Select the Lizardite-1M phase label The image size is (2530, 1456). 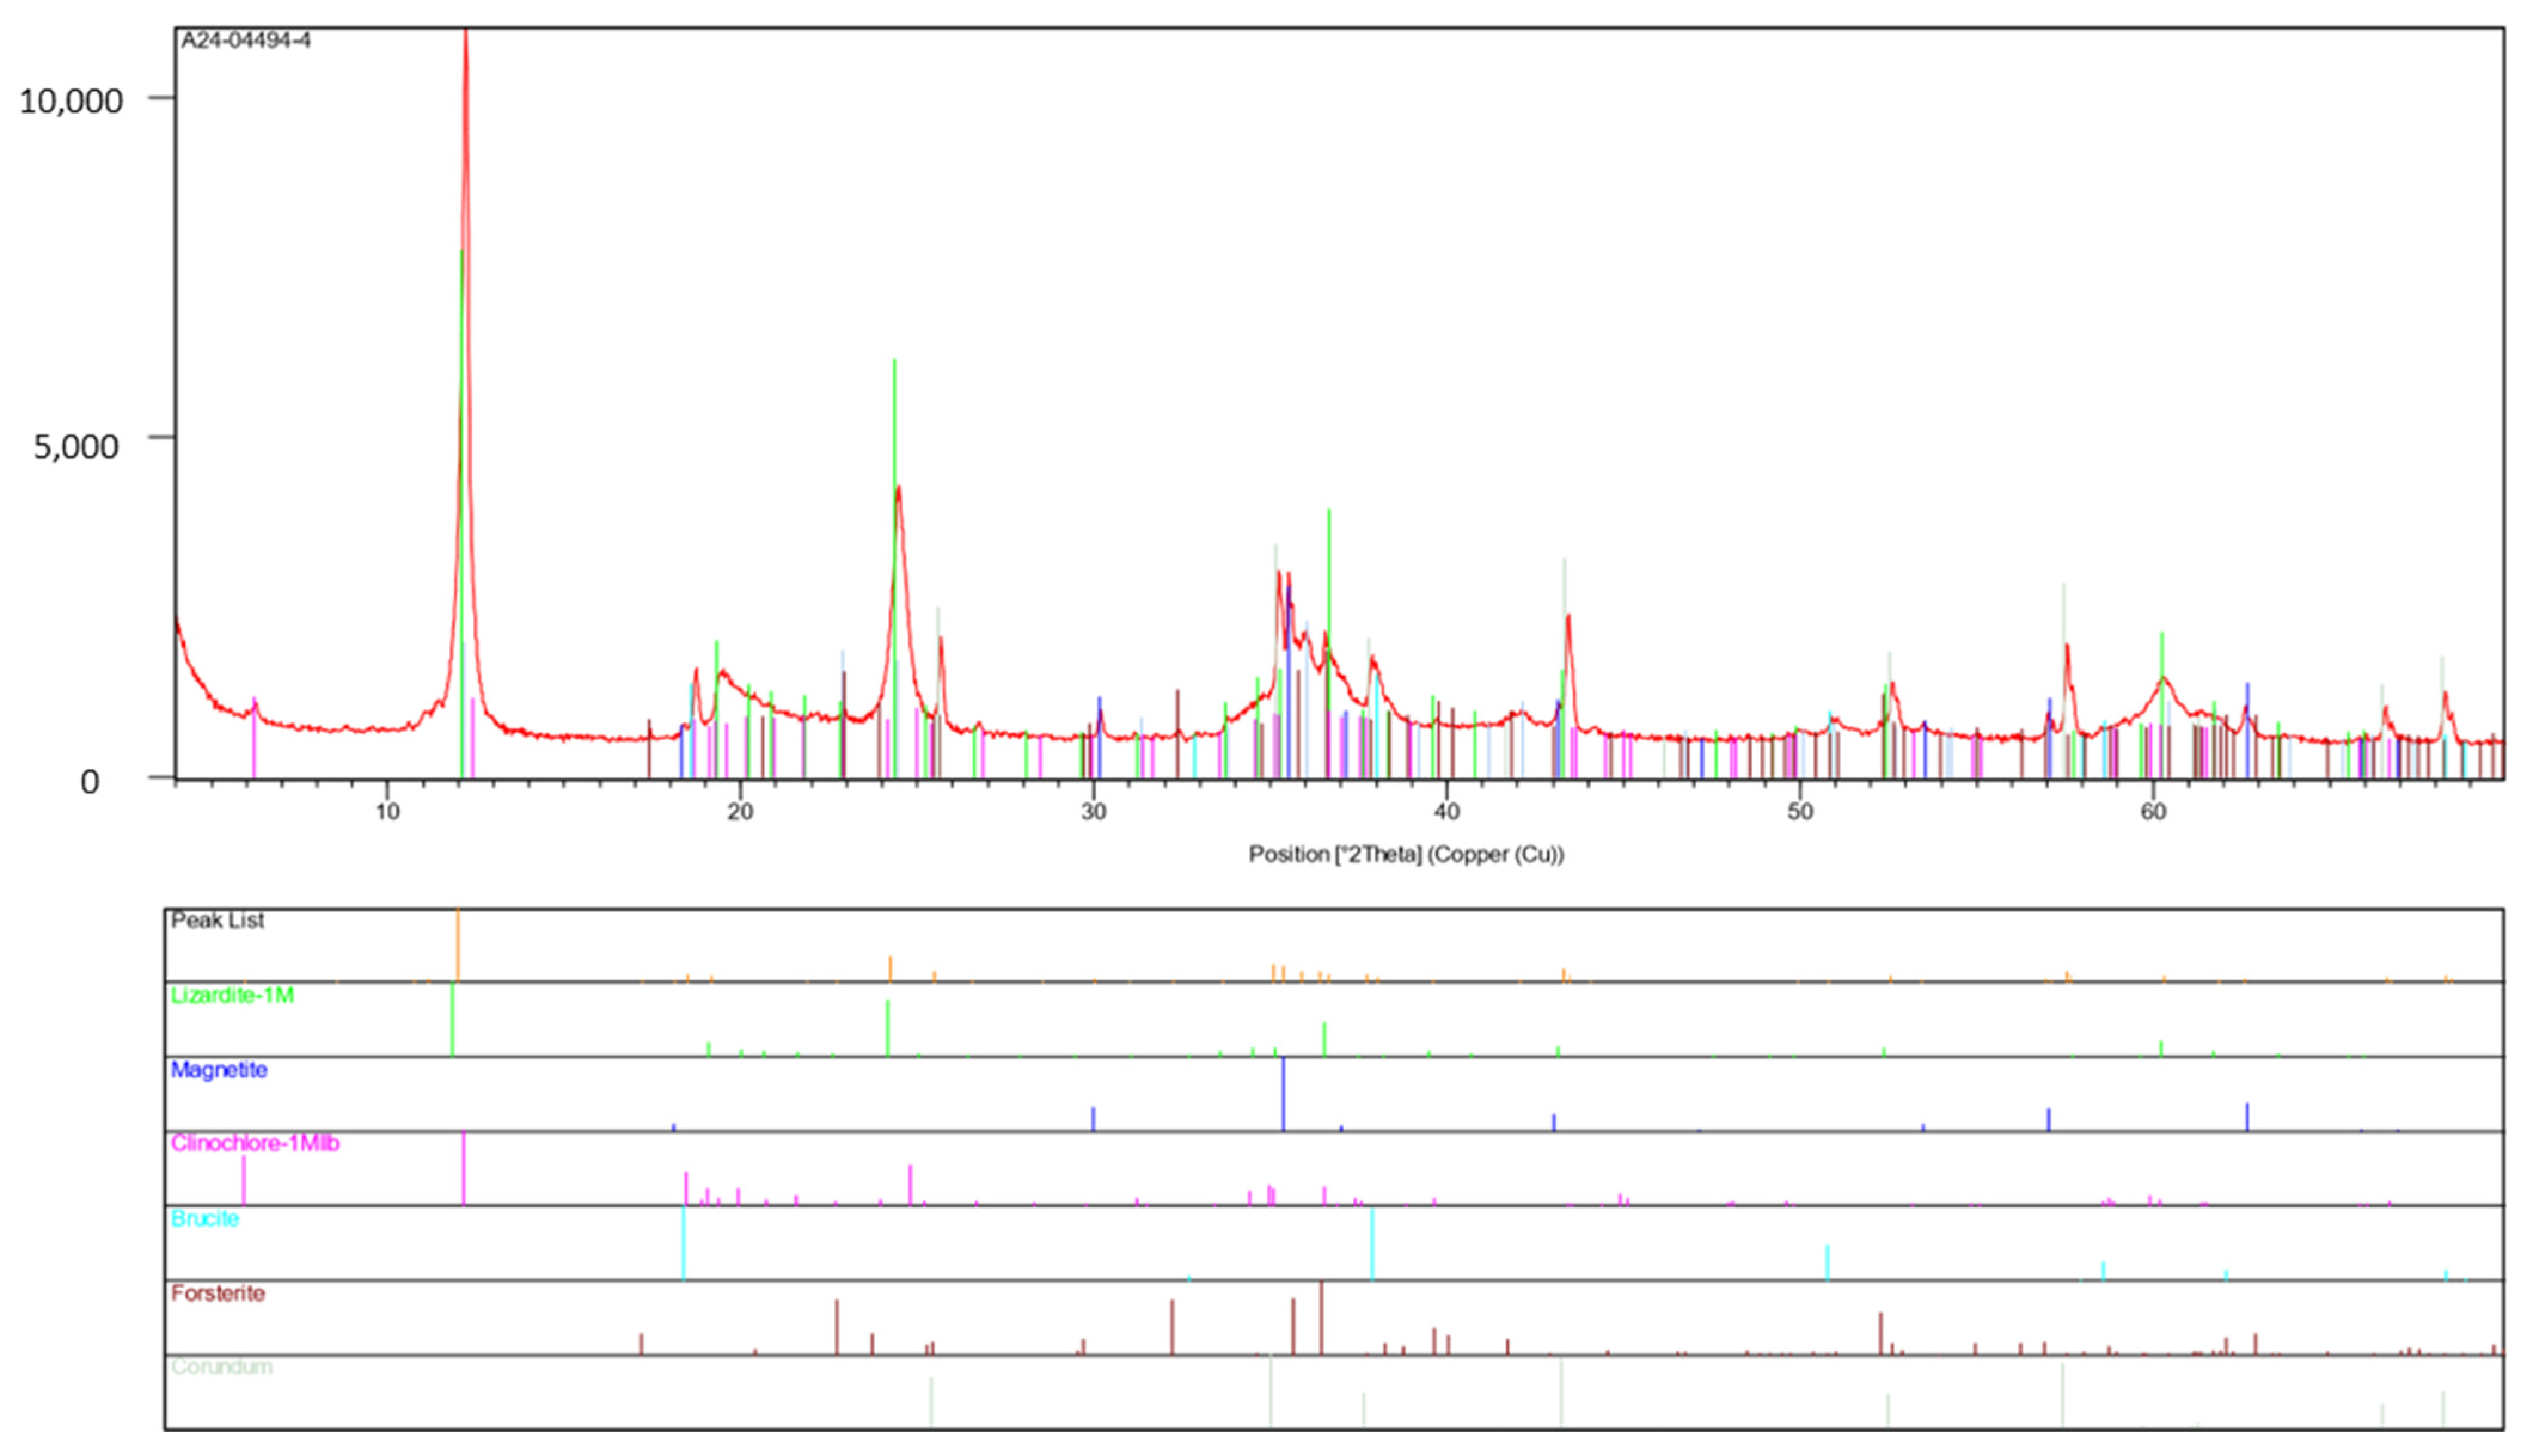[232, 996]
